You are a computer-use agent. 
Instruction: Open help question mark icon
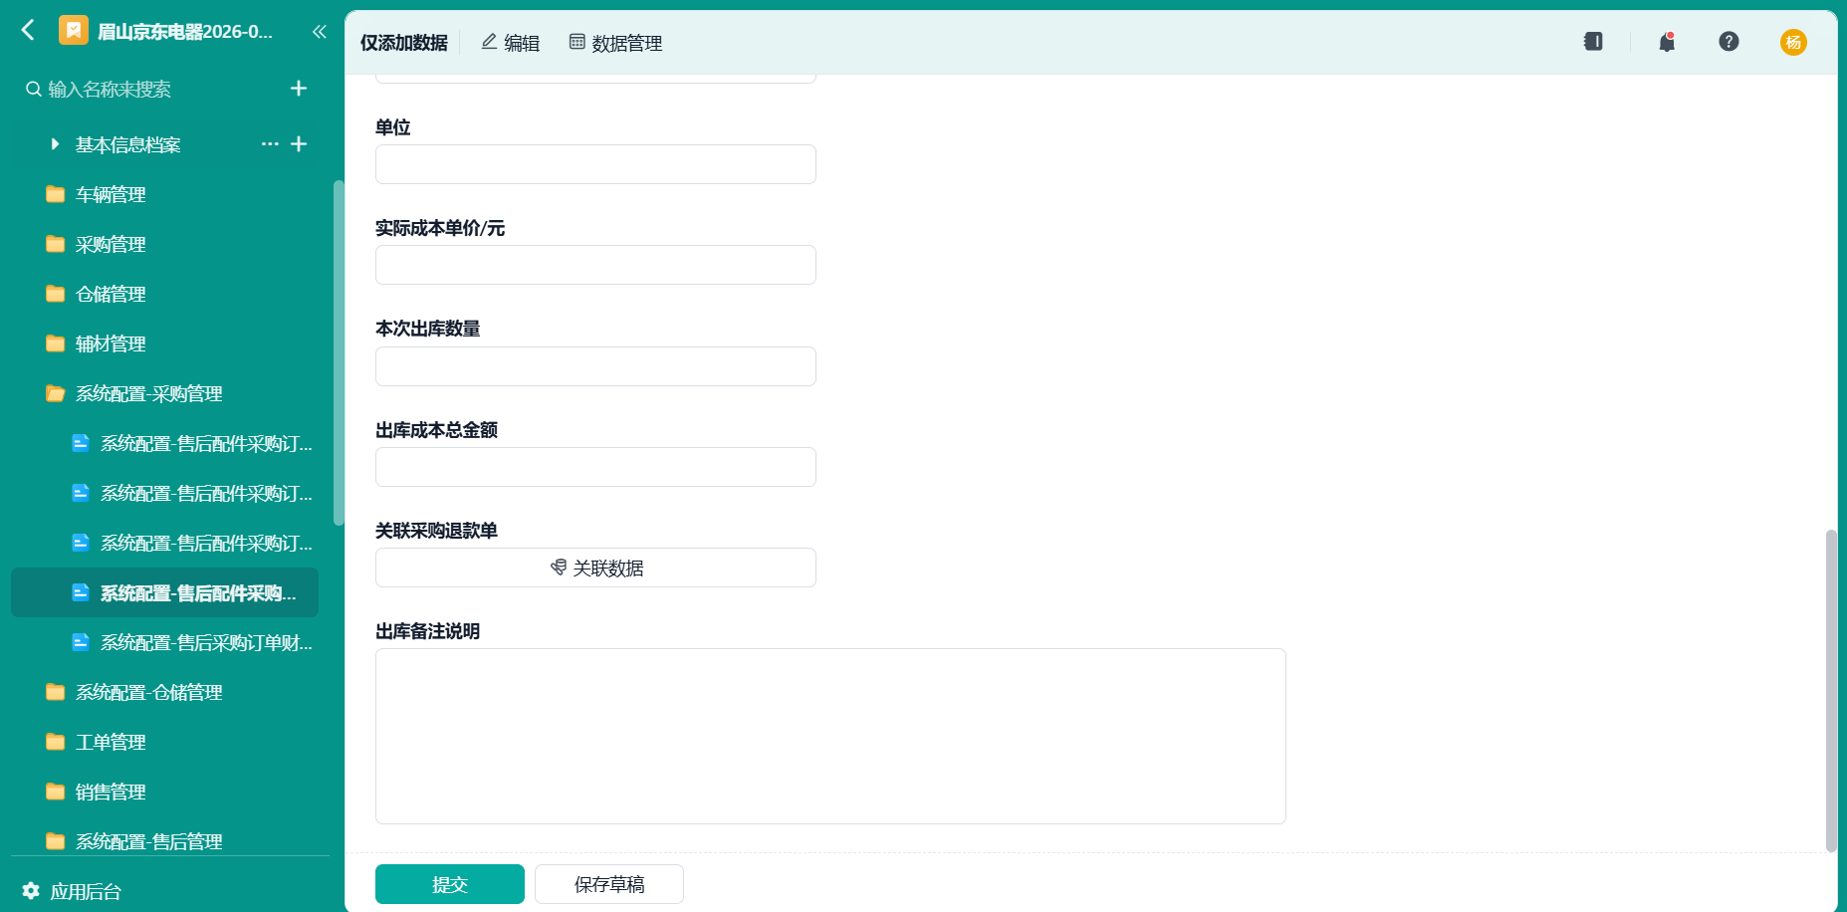point(1729,41)
